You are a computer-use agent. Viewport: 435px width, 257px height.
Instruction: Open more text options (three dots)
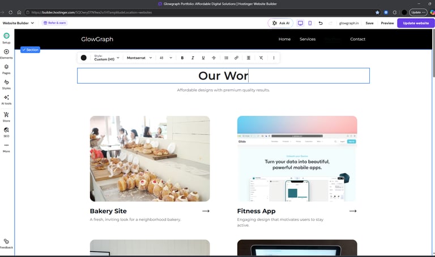274,58
